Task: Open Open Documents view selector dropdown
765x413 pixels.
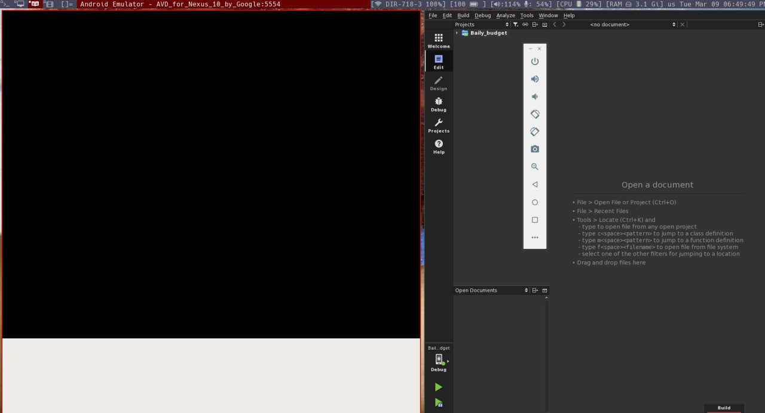Action: [491, 290]
